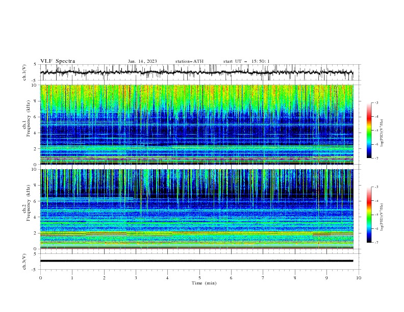Click the "-5" label on the lower color bar

coord(376,215)
